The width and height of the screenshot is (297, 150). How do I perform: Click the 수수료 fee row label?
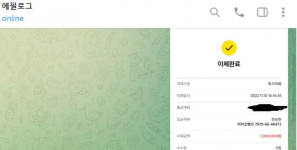click(181, 148)
